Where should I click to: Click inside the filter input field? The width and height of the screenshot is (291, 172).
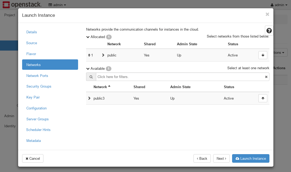160,77
